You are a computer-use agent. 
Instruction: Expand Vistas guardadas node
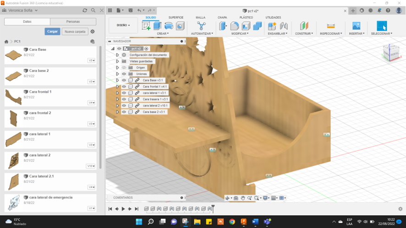point(117,61)
